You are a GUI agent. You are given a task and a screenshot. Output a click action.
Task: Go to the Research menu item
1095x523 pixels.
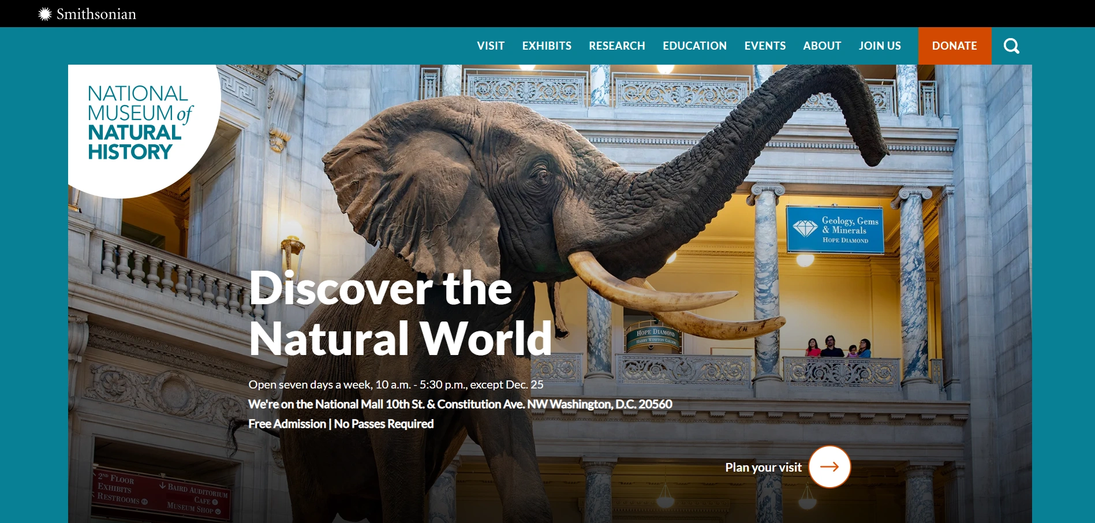616,46
